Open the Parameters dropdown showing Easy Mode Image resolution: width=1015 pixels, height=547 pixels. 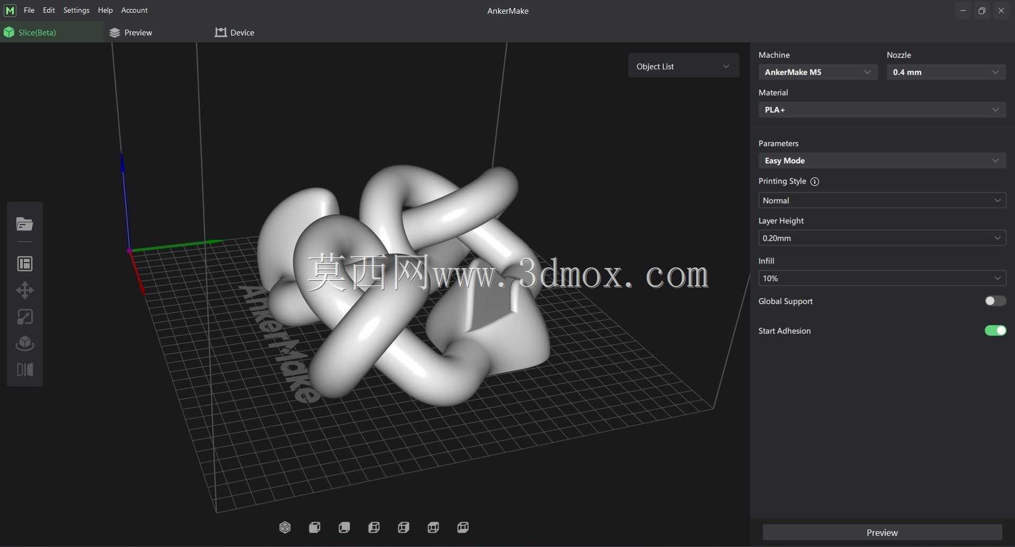coord(882,160)
